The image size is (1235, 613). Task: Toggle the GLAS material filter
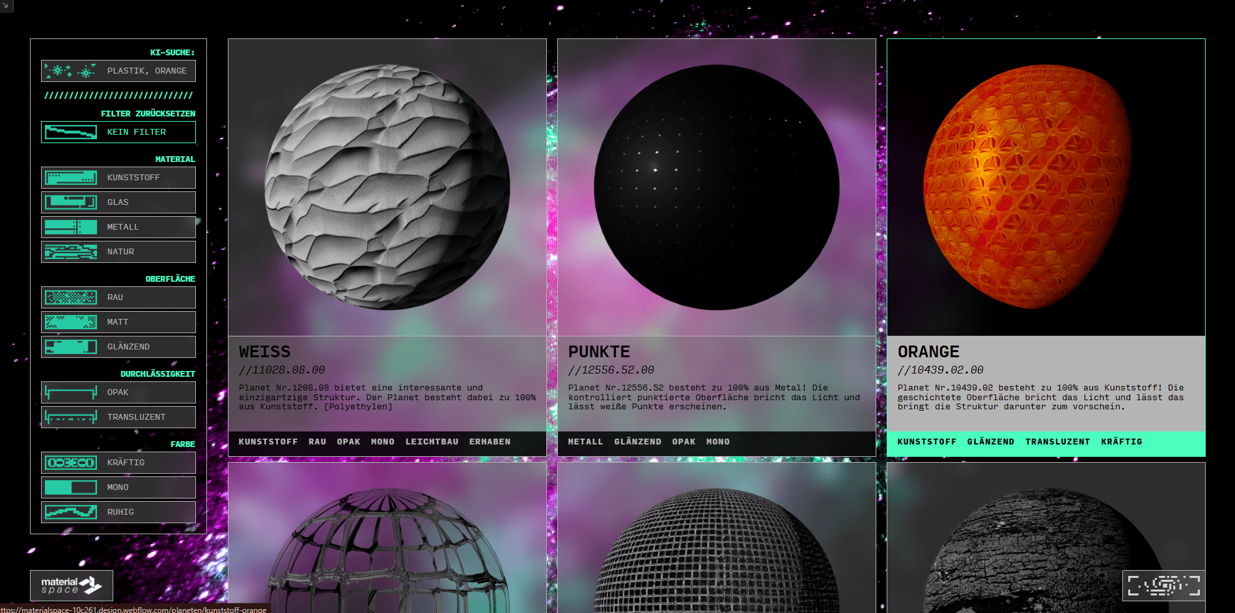point(118,202)
